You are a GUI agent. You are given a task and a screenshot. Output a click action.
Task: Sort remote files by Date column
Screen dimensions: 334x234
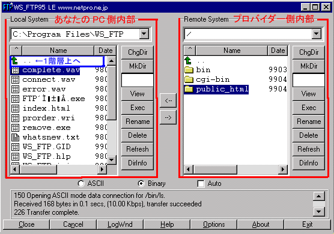[x=278, y=51]
